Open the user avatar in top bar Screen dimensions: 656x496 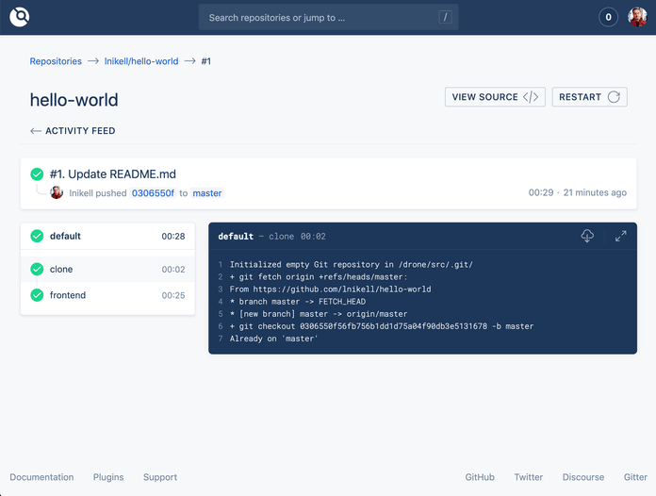point(637,17)
